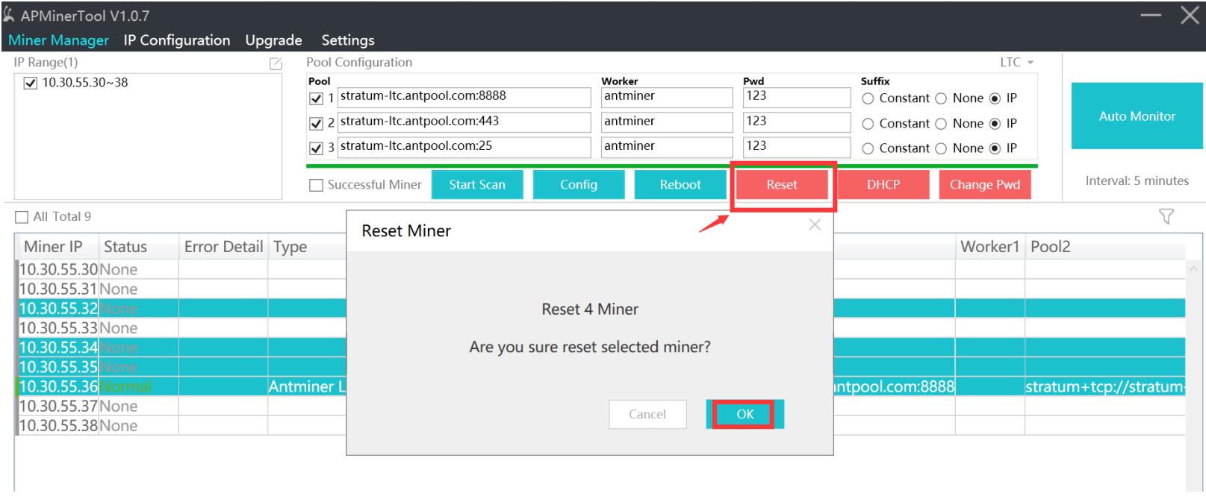Viewport: 1206px width, 496px height.
Task: Click the scroll-up arrow of the miner table
Action: (x=1193, y=269)
